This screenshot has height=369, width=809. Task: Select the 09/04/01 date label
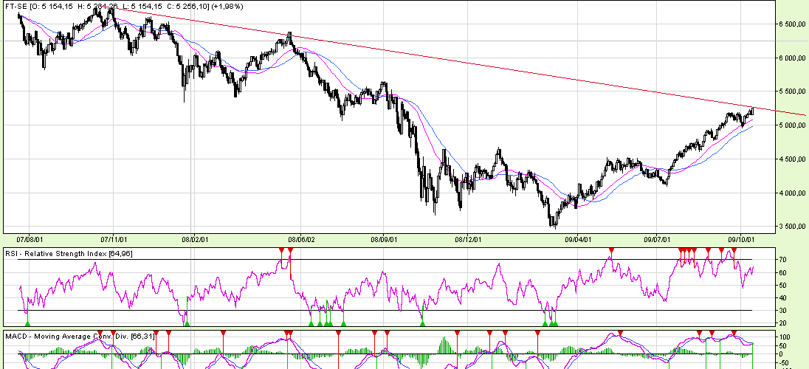tap(578, 239)
